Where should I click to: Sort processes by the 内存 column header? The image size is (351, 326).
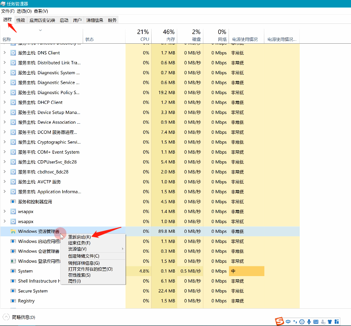(164, 36)
